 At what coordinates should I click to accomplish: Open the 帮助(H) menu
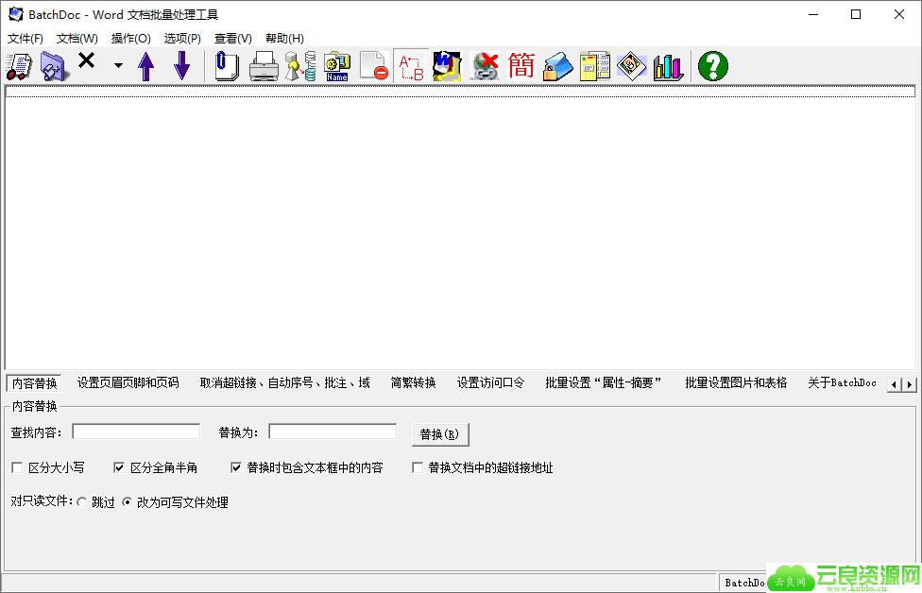click(x=284, y=38)
